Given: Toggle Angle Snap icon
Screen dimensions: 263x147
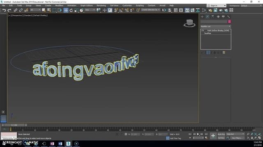Looking at the screenshot, I should (x=121, y=10).
